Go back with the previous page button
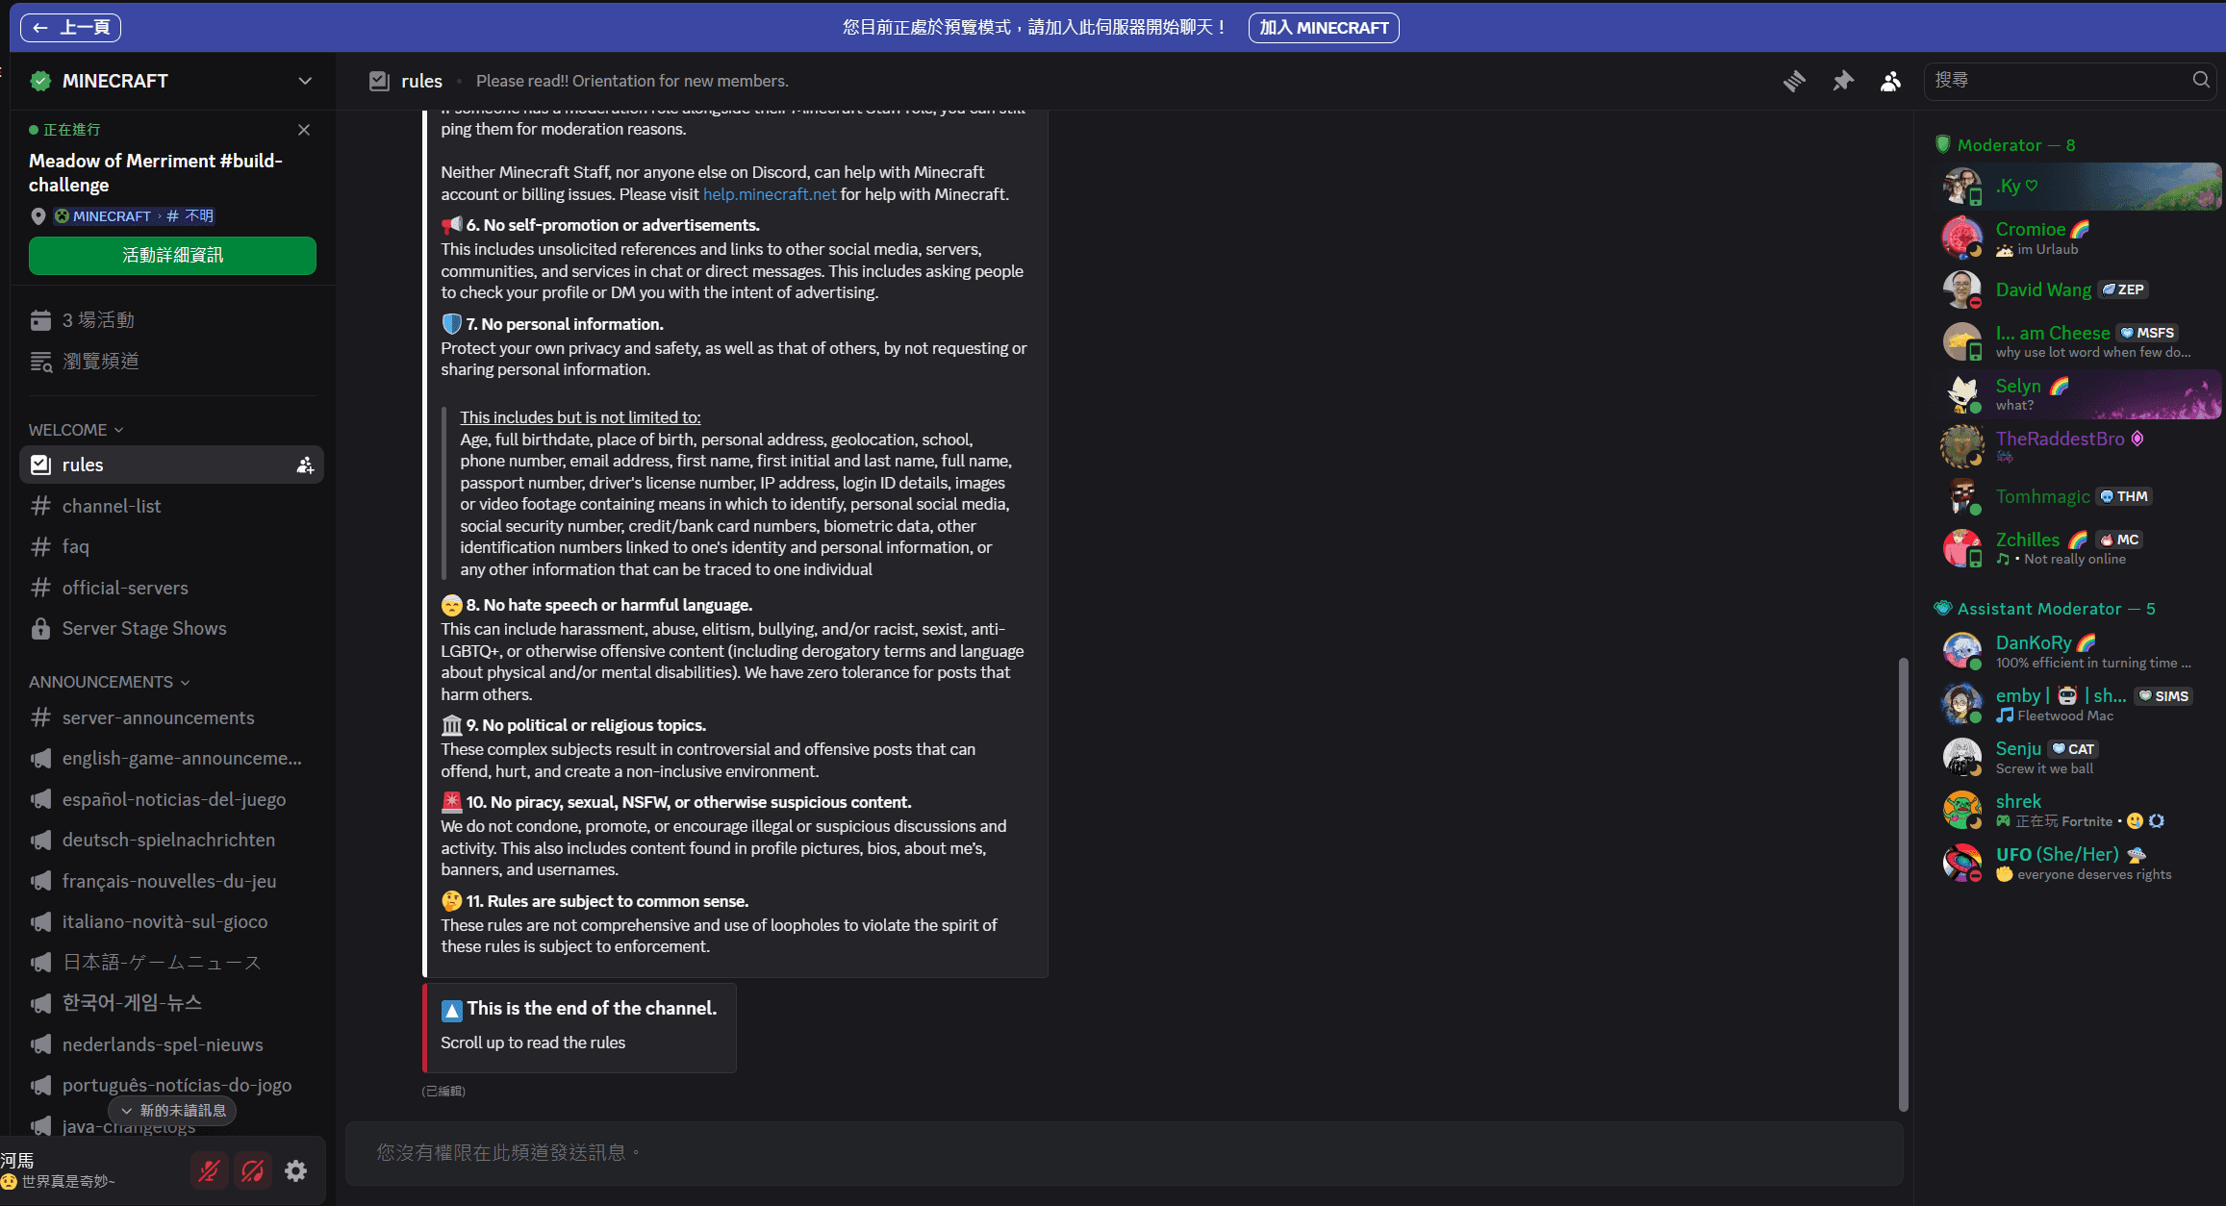2226x1206 pixels. point(70,28)
